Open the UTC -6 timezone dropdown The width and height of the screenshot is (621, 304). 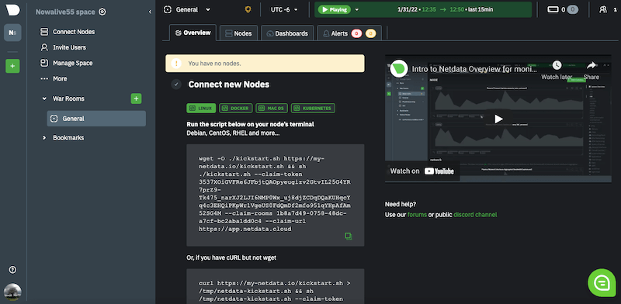point(284,10)
